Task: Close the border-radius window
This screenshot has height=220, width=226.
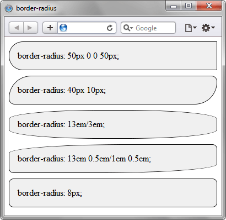Action: pos(209,6)
